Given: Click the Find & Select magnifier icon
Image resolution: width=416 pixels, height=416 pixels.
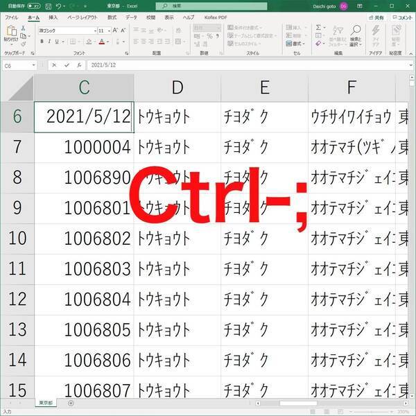Looking at the screenshot, I should [x=356, y=31].
